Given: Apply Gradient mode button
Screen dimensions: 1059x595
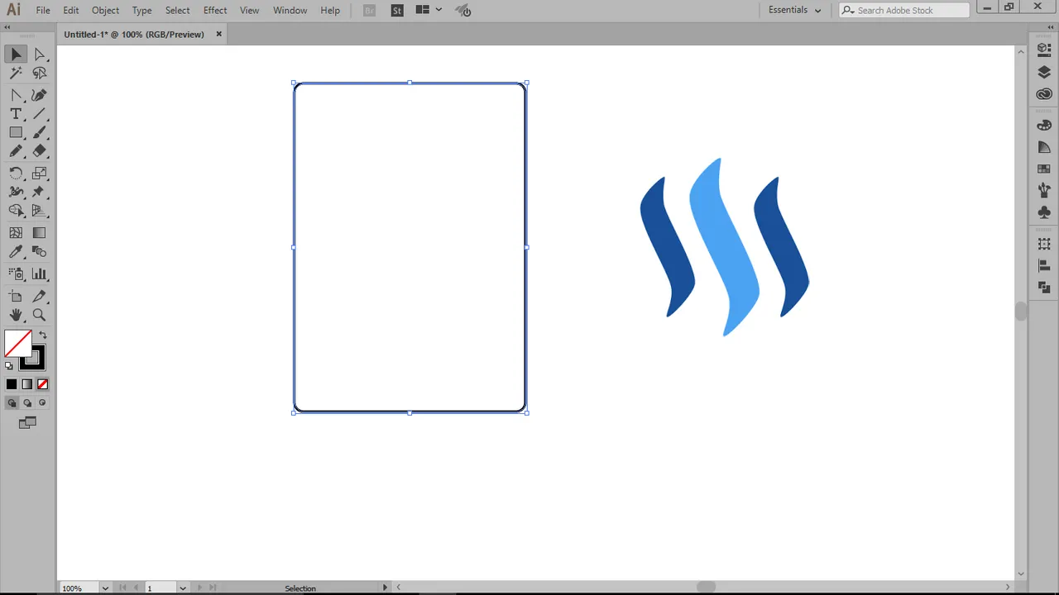Looking at the screenshot, I should [x=27, y=384].
